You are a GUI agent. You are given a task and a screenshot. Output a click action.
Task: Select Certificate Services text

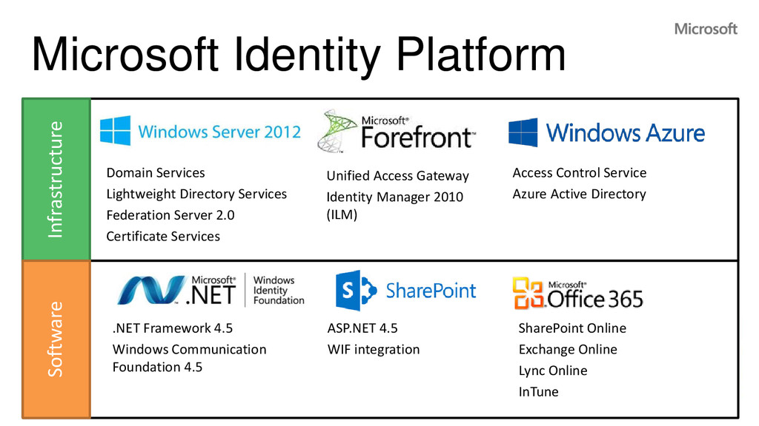click(x=163, y=236)
